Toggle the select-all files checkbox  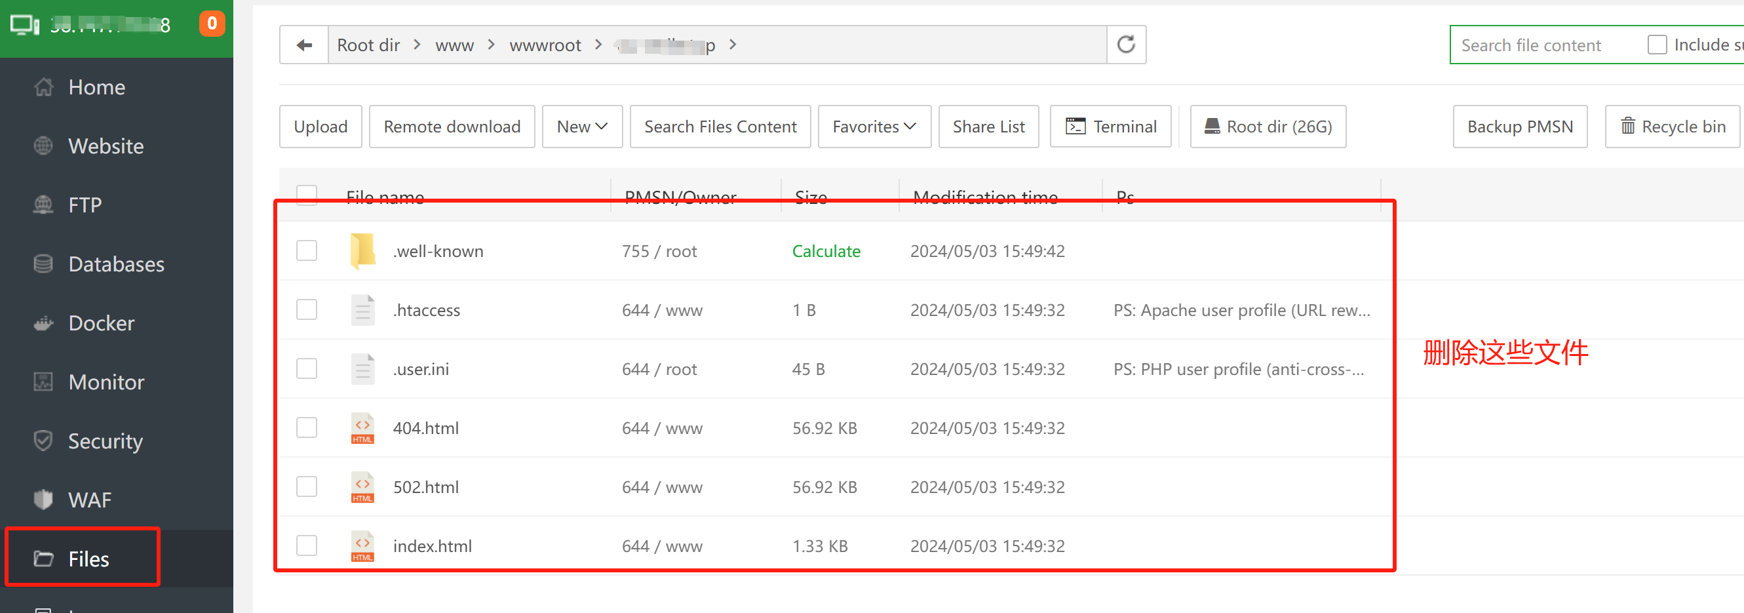coord(307,195)
